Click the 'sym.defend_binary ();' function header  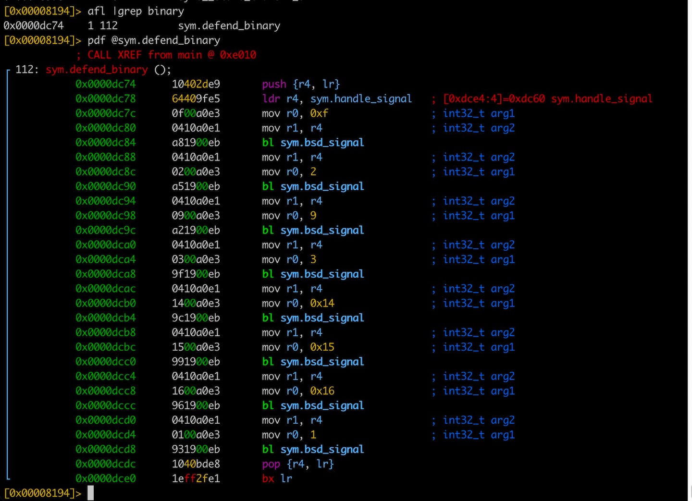(108, 70)
